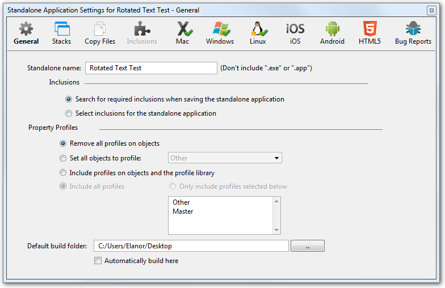Click the build folder browse button

coord(307,246)
